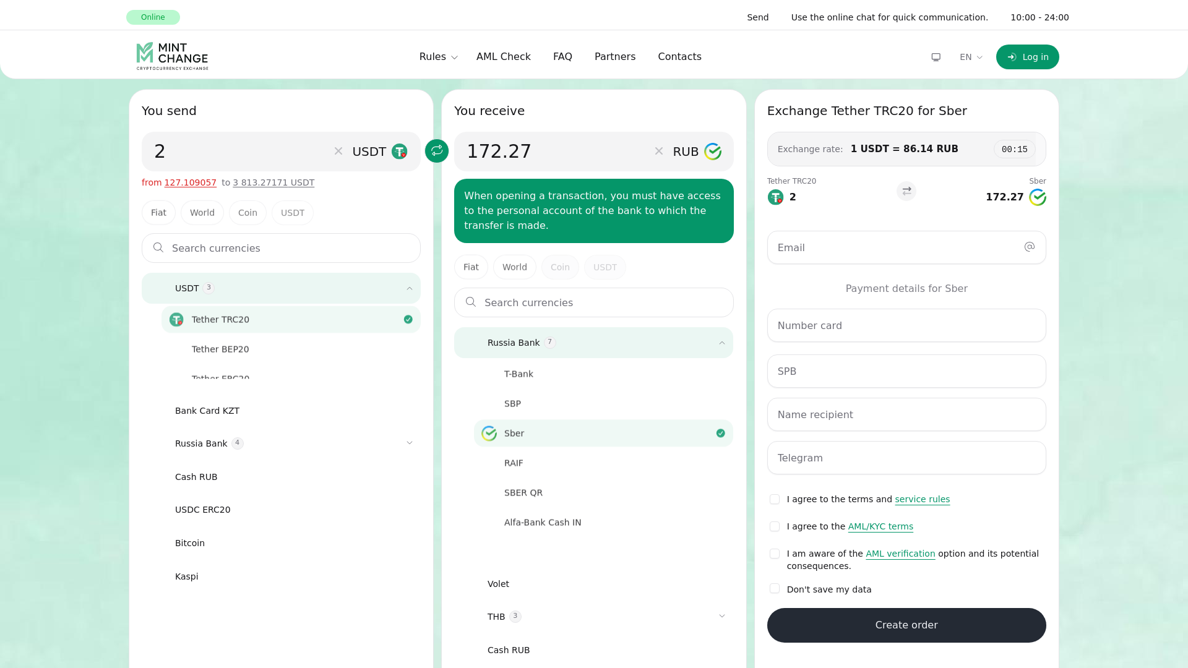Clear the You receive amount field
The height and width of the screenshot is (668, 1188).
pos(659,151)
